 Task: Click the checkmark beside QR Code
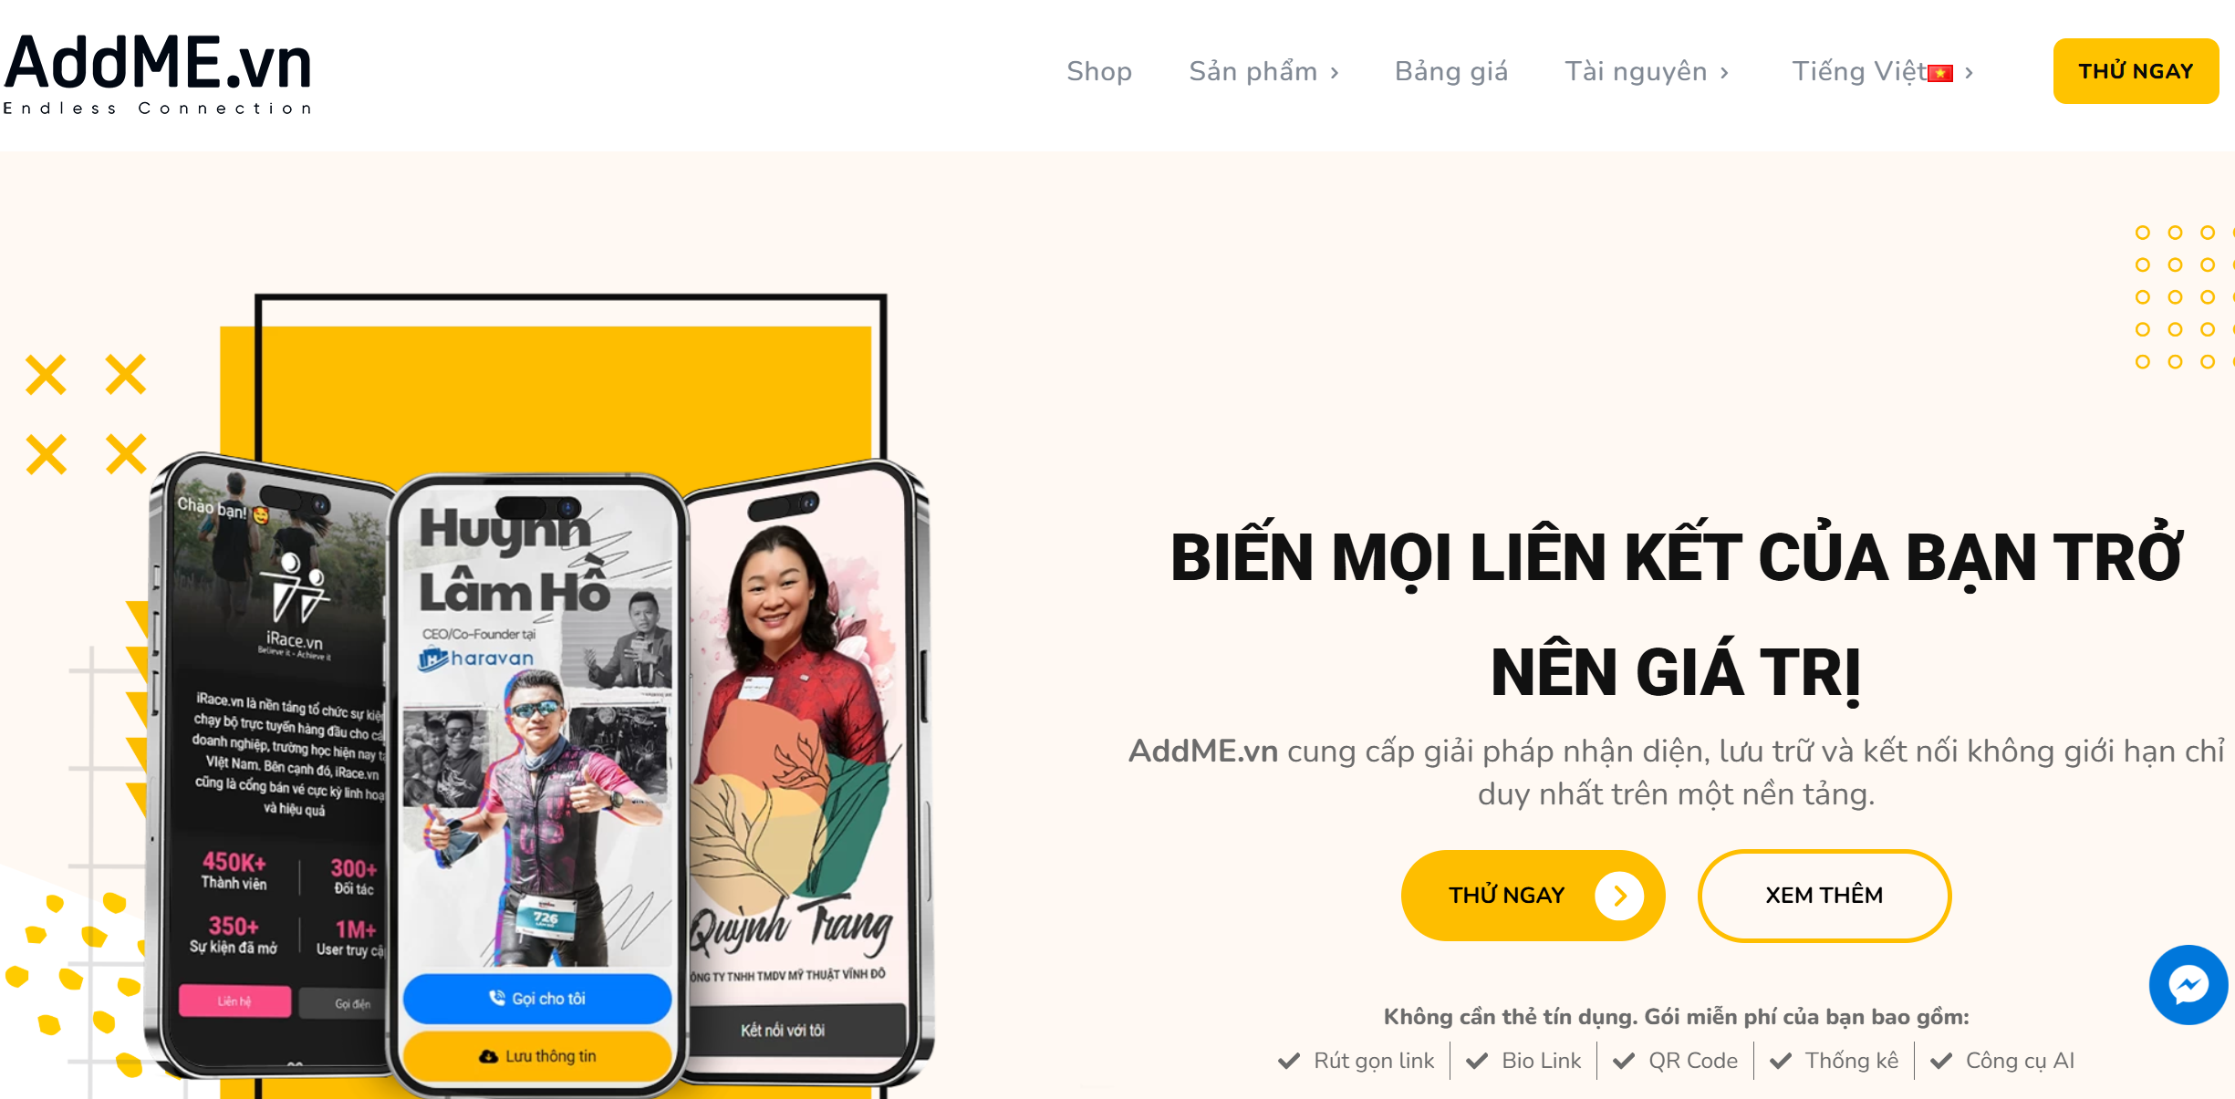pos(1623,1061)
